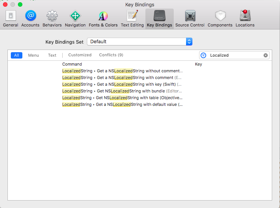
Task: Open the Navigation preferences pane
Action: pyautogui.click(x=75, y=19)
